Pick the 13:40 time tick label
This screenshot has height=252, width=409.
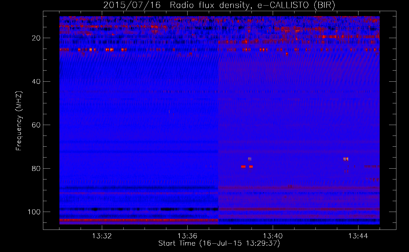[x=273, y=236]
